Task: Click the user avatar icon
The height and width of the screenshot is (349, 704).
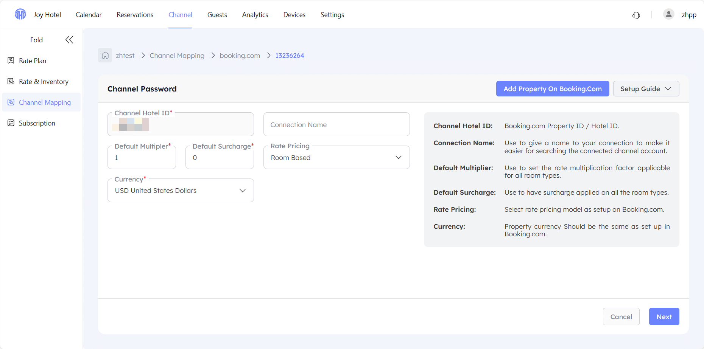Action: click(668, 14)
